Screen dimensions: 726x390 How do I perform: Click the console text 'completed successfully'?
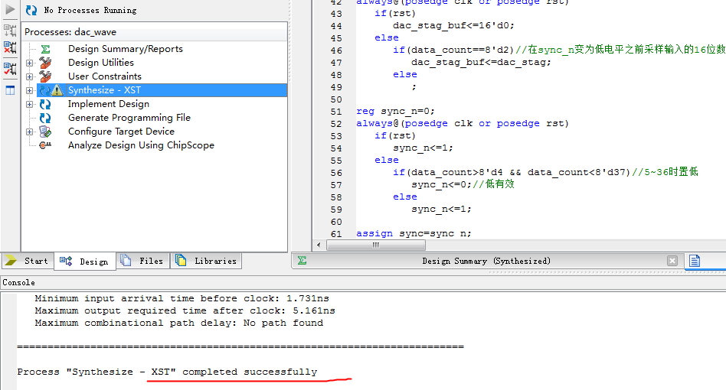pyautogui.click(x=250, y=372)
